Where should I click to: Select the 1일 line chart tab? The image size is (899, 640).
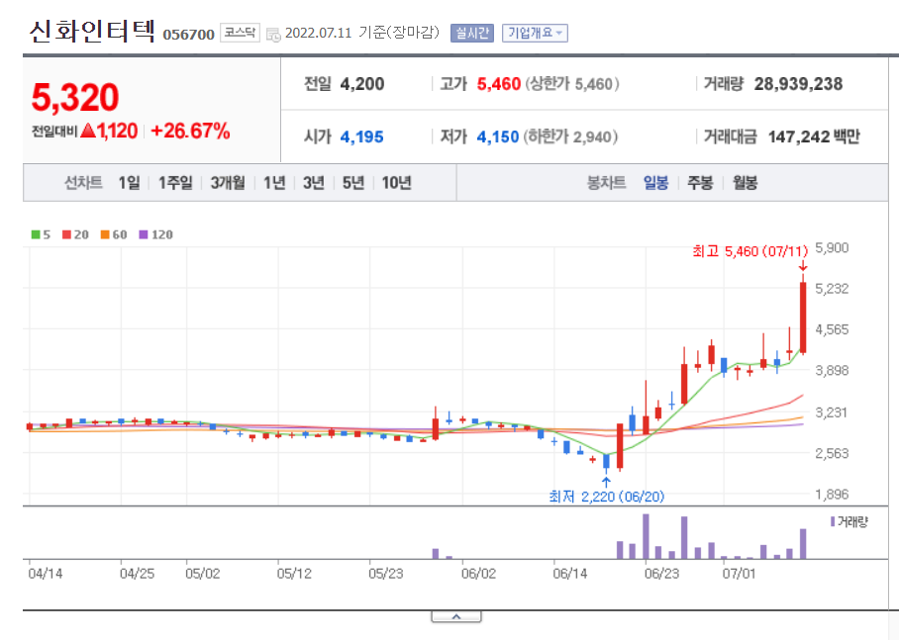129,183
